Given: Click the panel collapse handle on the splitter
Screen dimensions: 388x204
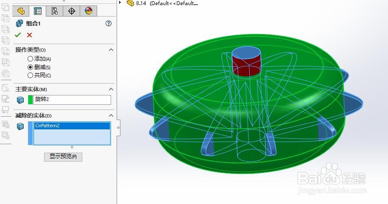Looking at the screenshot, I should coord(118,128).
